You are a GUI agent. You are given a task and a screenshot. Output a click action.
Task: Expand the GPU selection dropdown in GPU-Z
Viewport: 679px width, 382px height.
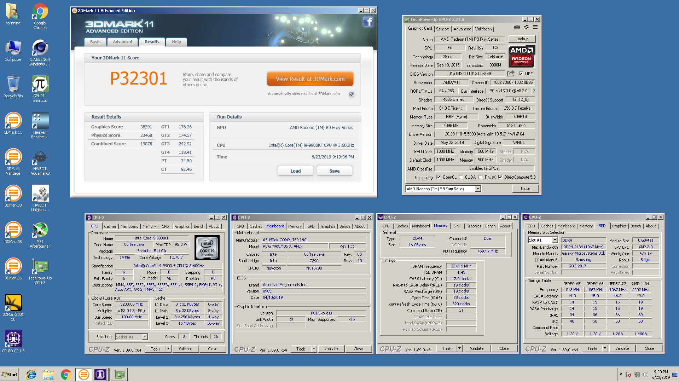click(478, 189)
